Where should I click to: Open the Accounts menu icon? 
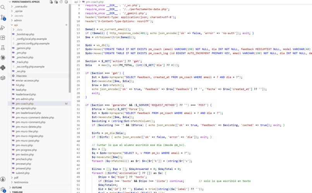pyautogui.click(x=3, y=179)
